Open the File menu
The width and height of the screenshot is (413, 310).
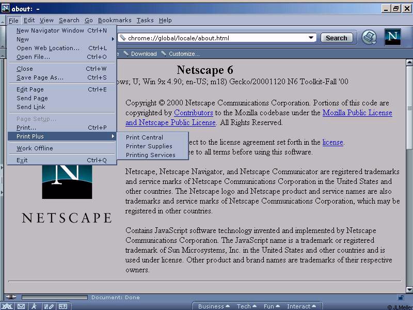coord(13,20)
